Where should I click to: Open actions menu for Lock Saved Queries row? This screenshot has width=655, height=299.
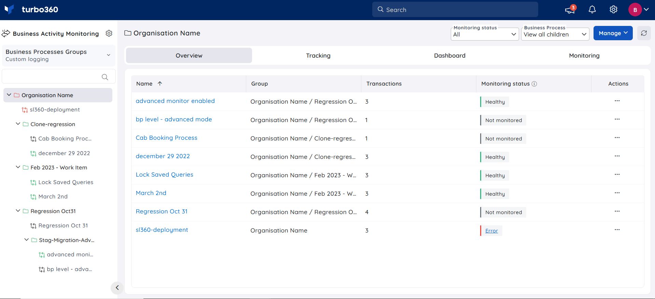617,175
